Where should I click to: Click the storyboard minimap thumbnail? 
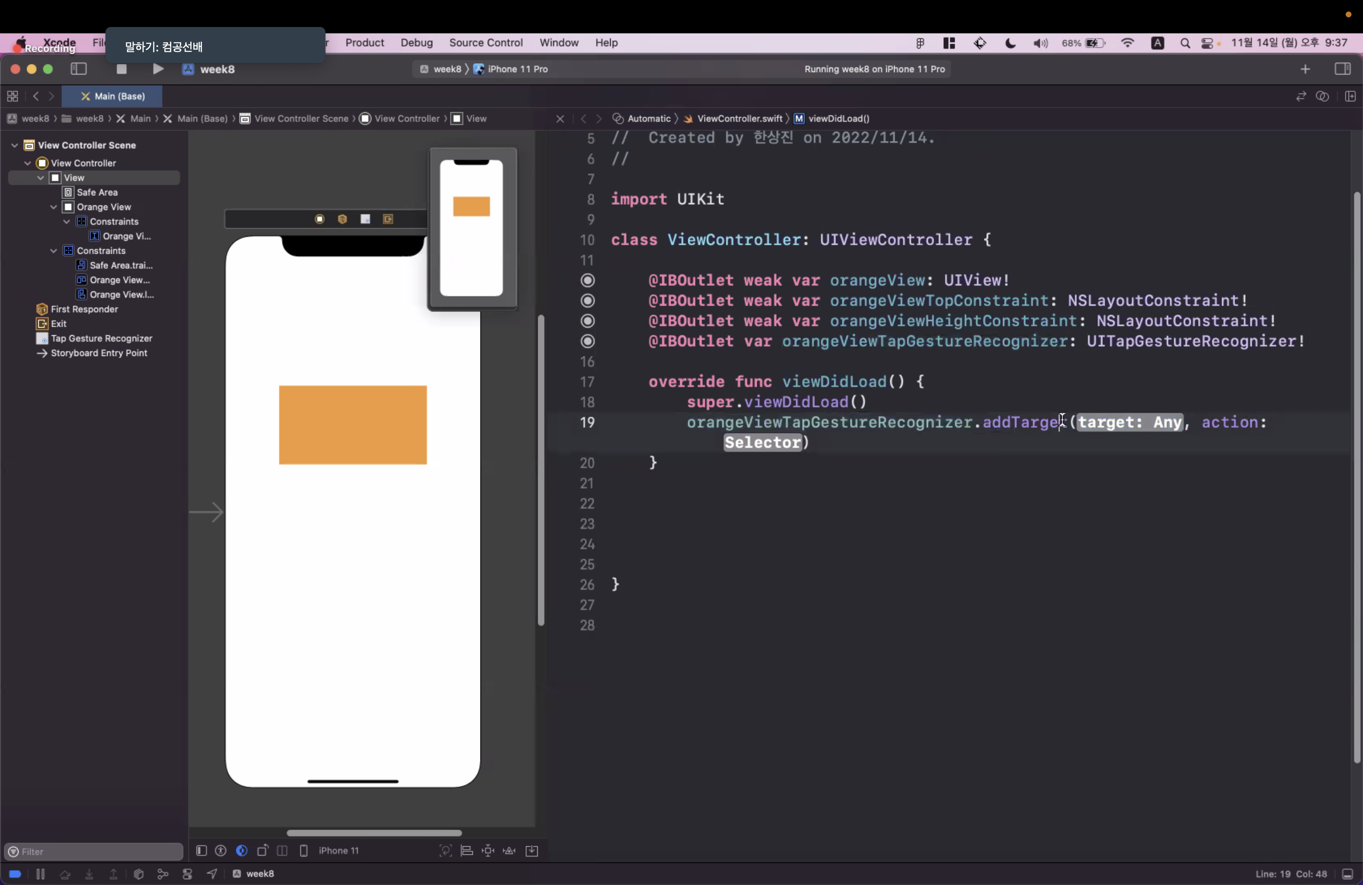pos(472,229)
